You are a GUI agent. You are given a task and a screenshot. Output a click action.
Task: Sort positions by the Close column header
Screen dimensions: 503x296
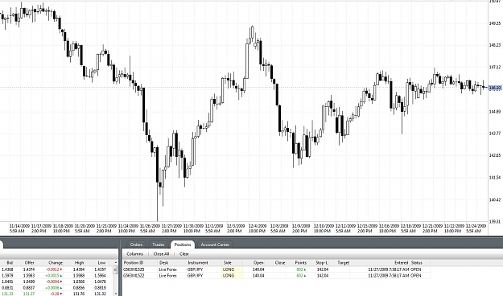(x=280, y=263)
